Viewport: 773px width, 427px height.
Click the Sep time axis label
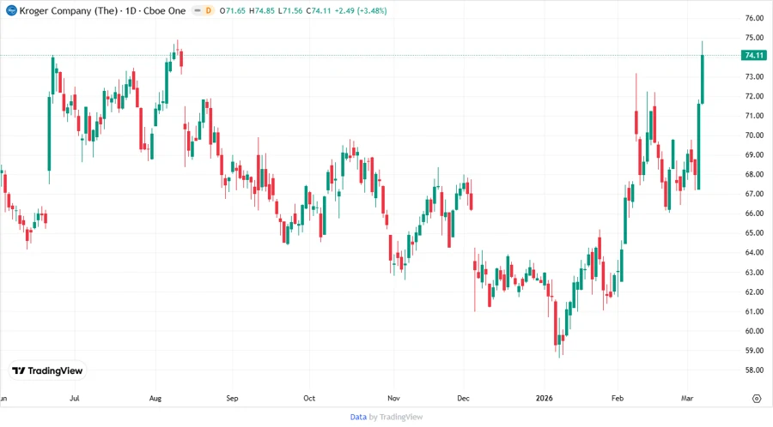coord(232,399)
